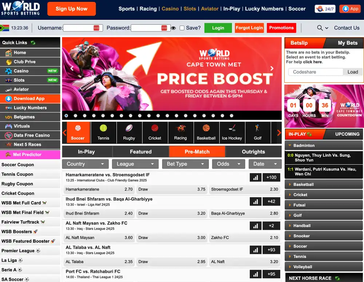
Task: Open Download App in Quick Links
Action: tap(30, 99)
